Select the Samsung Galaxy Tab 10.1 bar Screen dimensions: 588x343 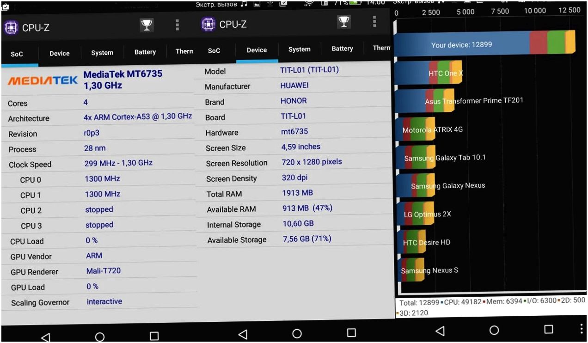[x=416, y=158]
